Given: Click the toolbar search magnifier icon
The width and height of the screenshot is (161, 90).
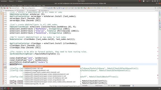Looking at the screenshot, I should point(155,8).
